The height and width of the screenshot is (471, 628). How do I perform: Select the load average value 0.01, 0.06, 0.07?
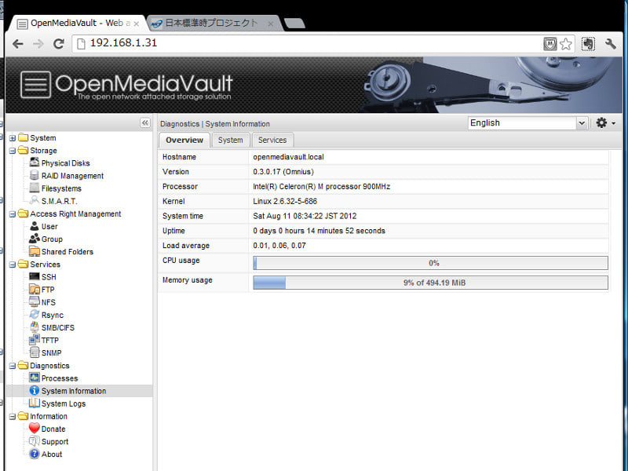(x=279, y=246)
